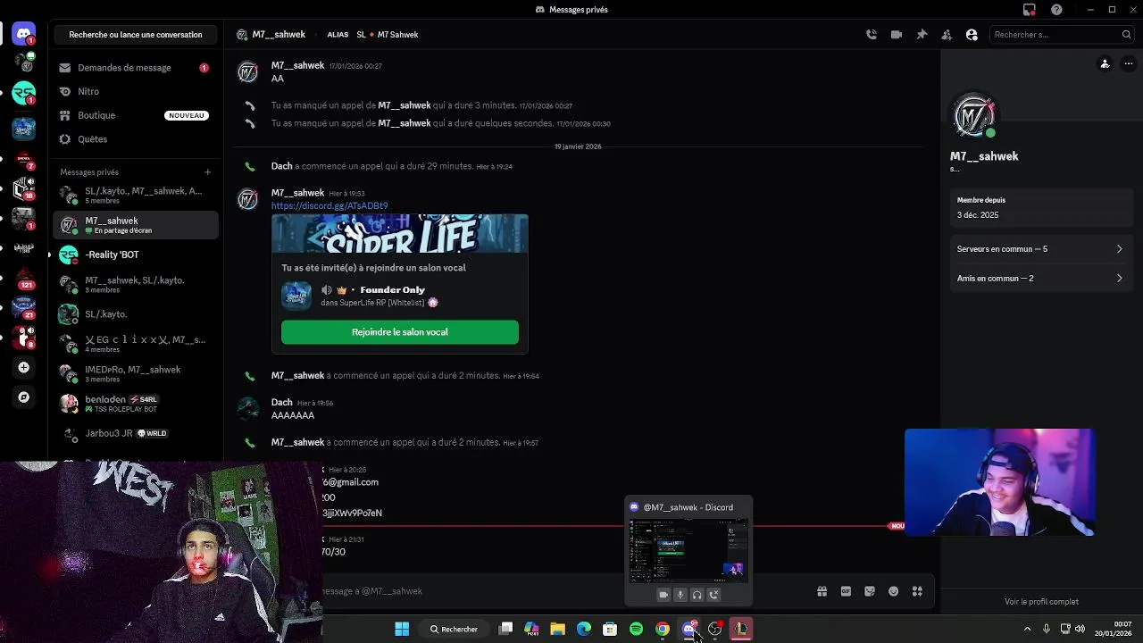The image size is (1143, 643).
Task: Open the Quêtes page
Action: tap(135, 139)
